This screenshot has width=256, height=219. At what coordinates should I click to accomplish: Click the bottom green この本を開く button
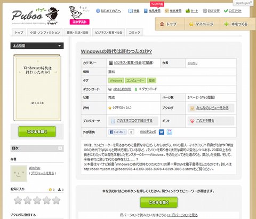(159, 202)
